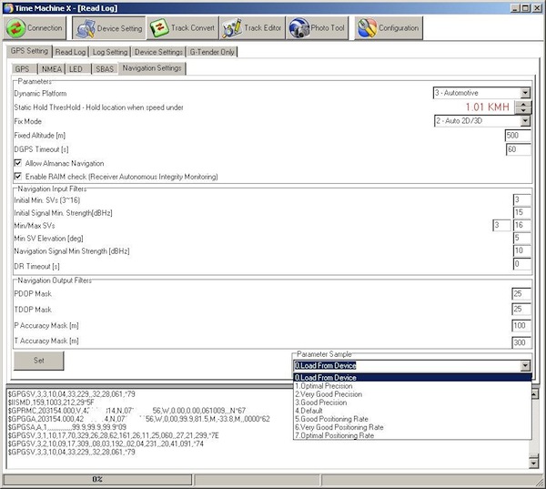Click the log pane scroll-down arrow
The height and width of the screenshot is (489, 546).
click(533, 464)
